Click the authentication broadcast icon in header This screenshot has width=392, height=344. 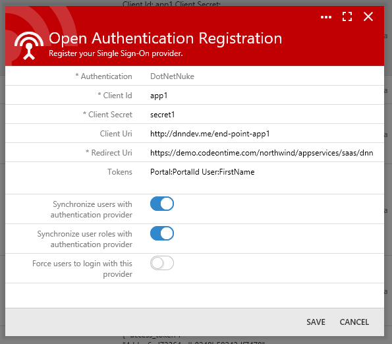29,45
